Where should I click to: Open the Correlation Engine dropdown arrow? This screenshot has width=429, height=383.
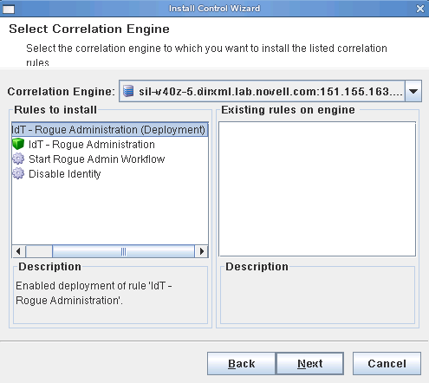(413, 91)
